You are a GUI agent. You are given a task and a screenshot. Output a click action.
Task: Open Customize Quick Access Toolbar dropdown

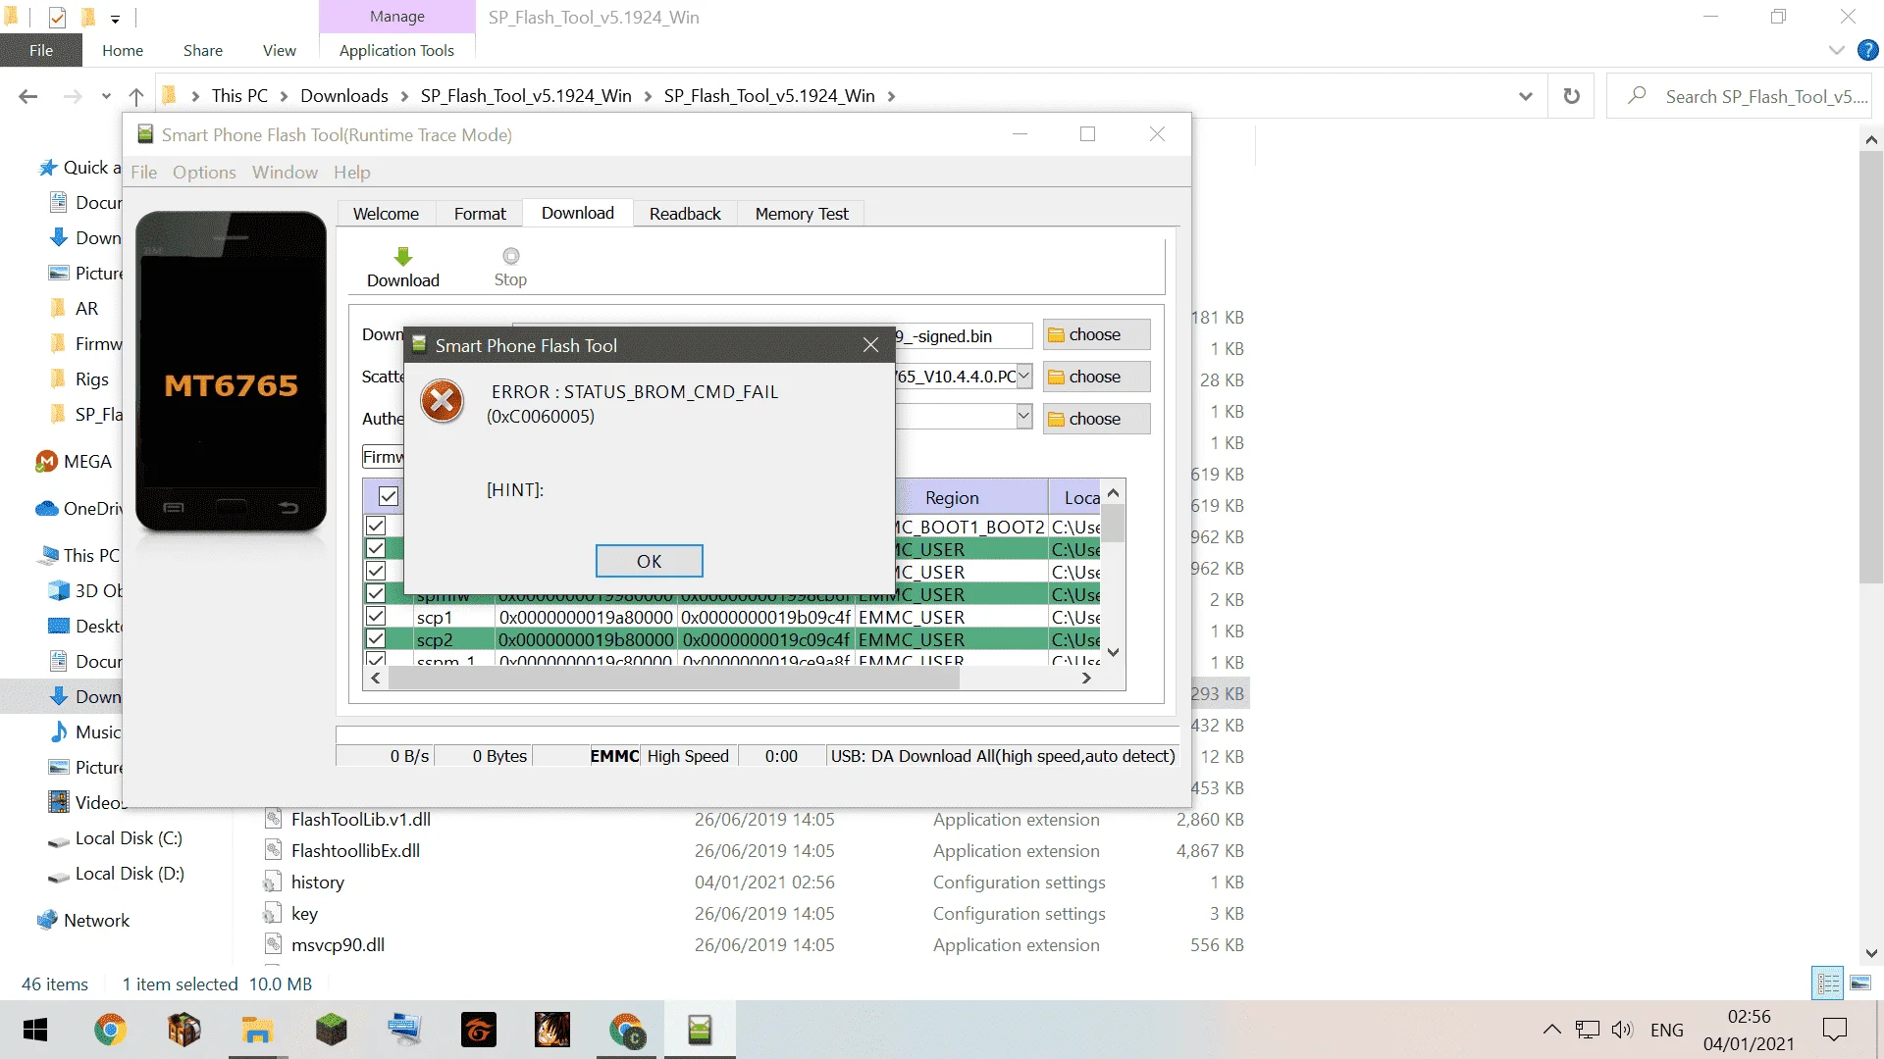115,18
